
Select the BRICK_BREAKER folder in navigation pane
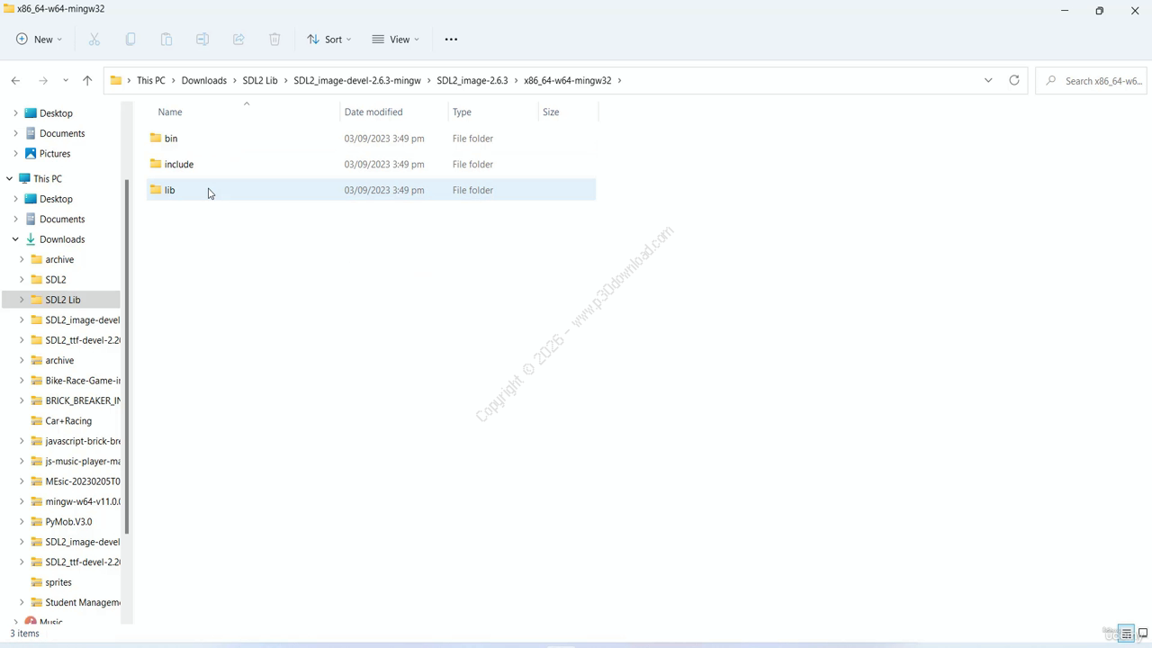(x=83, y=400)
